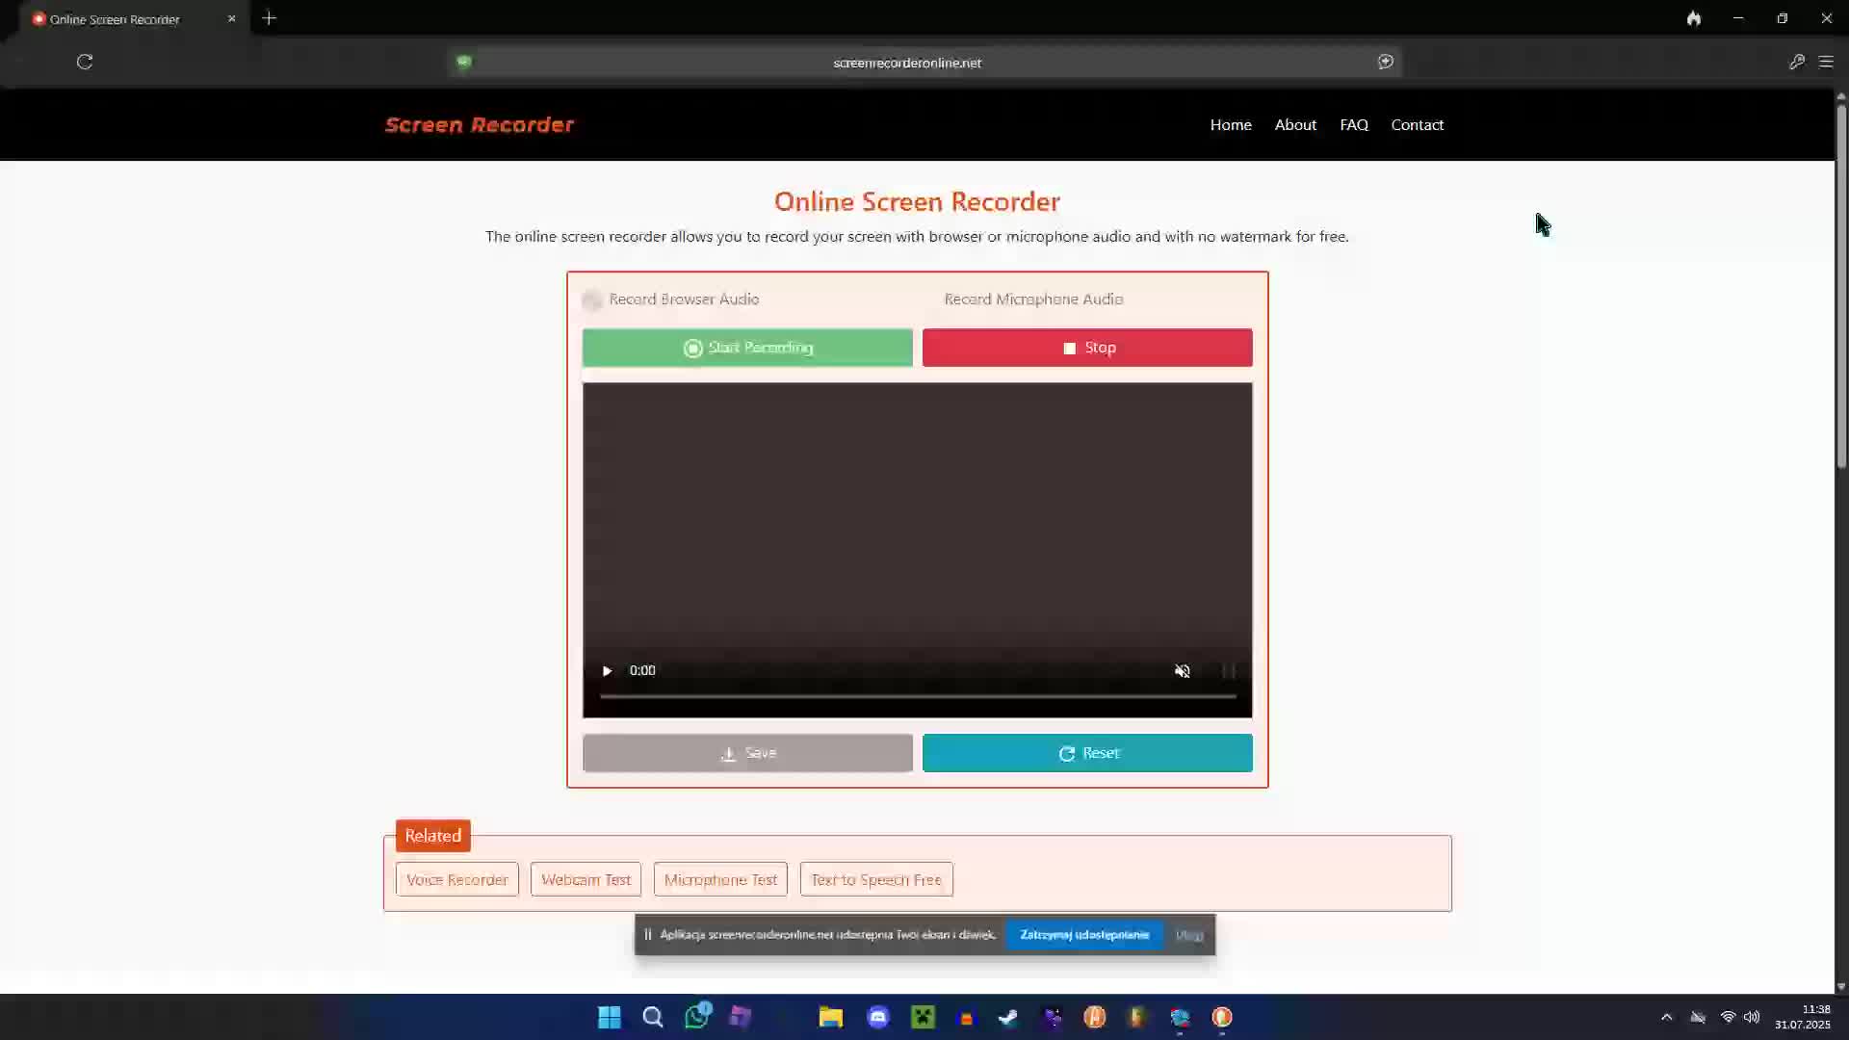Click the fire icon in the title bar
1849x1040 pixels.
click(x=1693, y=18)
